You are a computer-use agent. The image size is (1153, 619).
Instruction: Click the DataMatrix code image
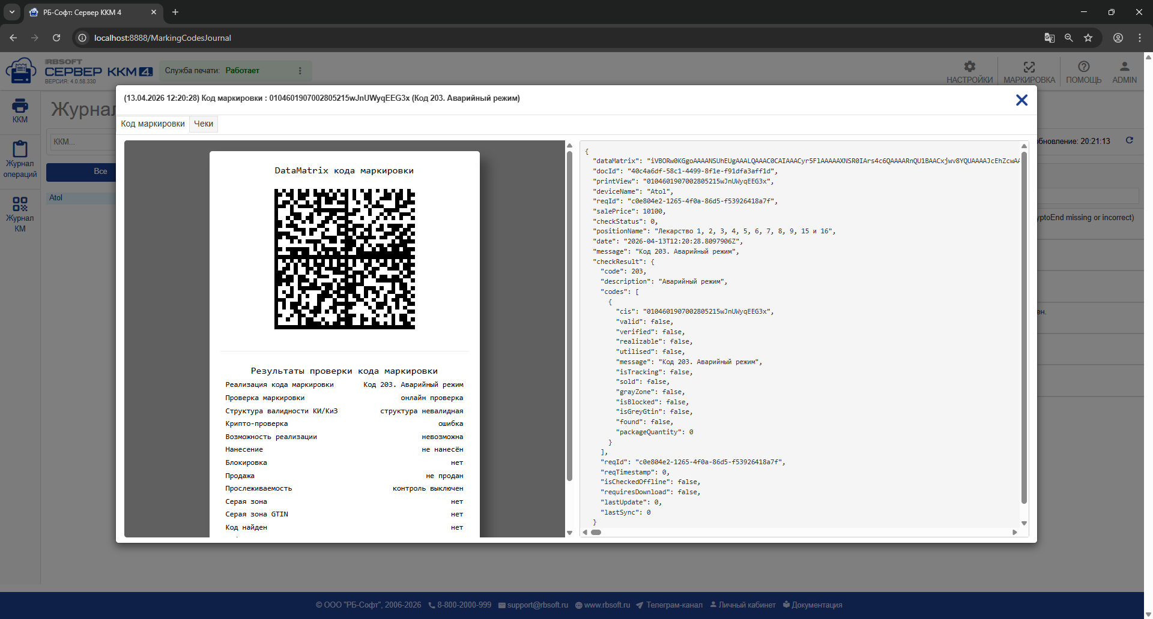345,259
